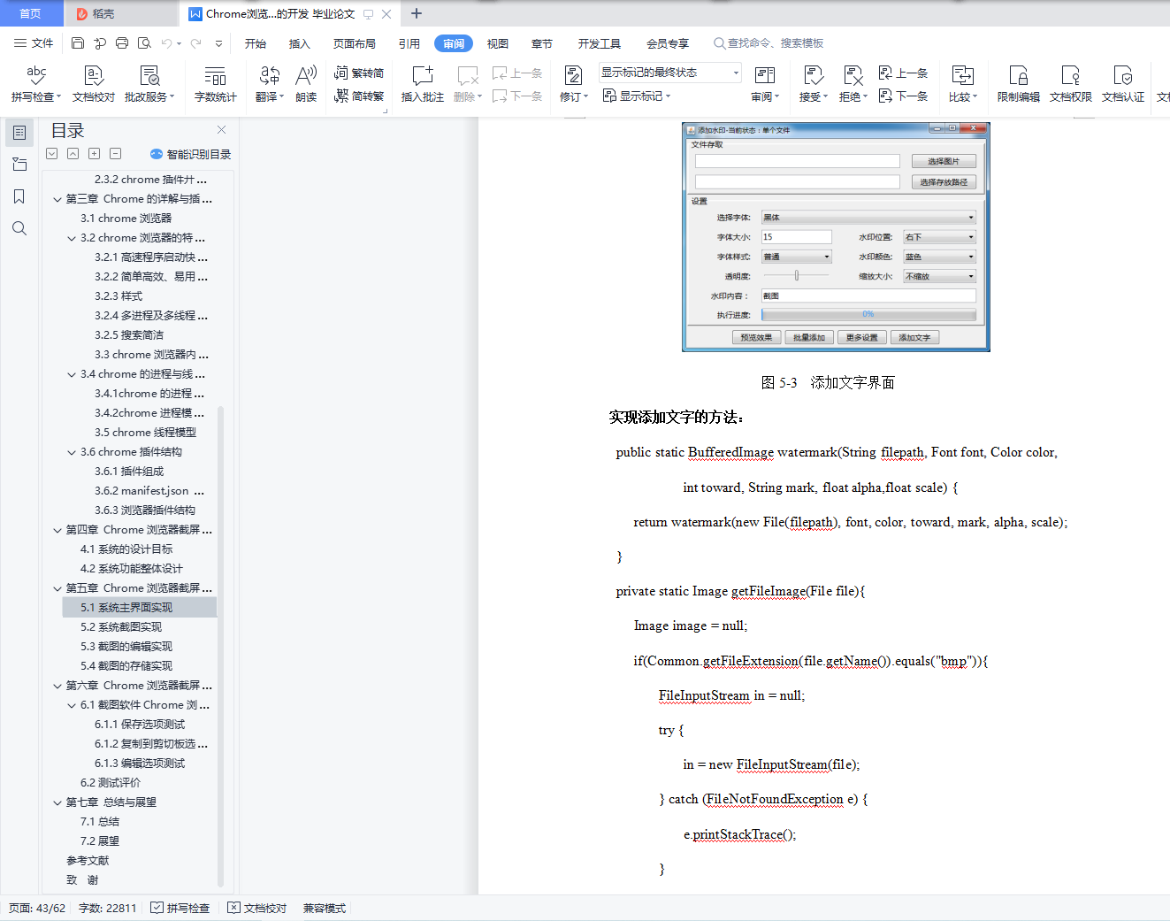
Task: Start the 朗读 read-aloud tool
Action: (x=306, y=84)
